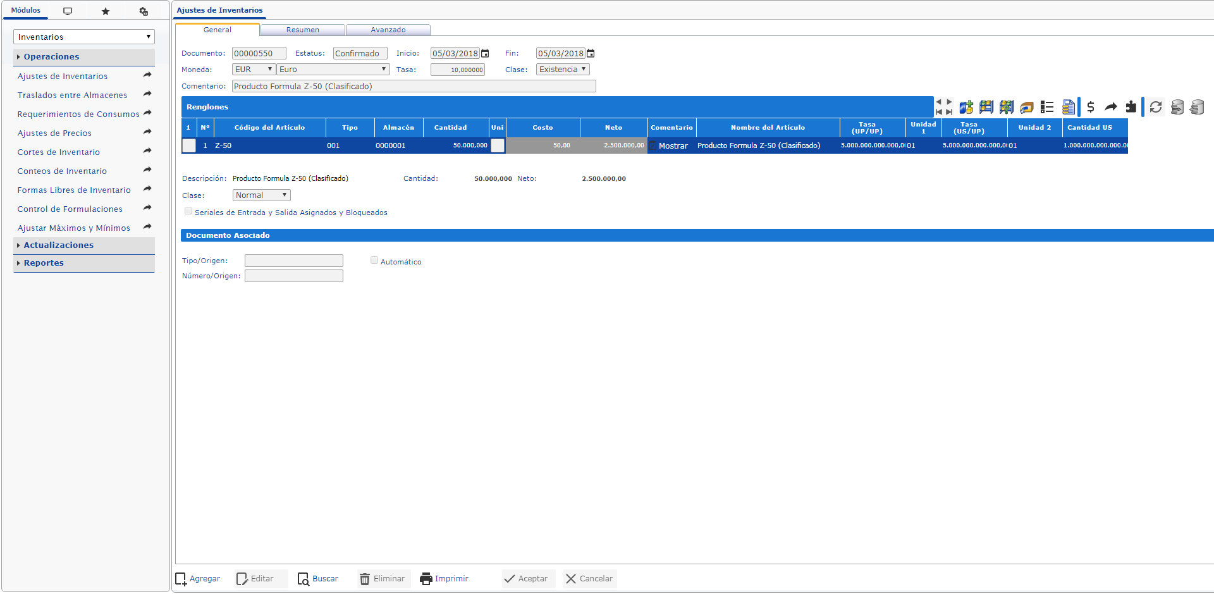Open Fin date calendar picker
The height and width of the screenshot is (594, 1214).
[x=591, y=53]
